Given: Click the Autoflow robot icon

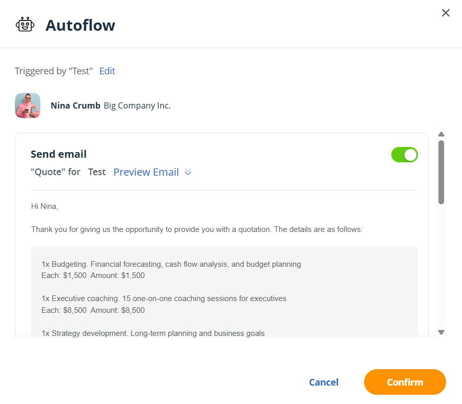Looking at the screenshot, I should (x=25, y=25).
